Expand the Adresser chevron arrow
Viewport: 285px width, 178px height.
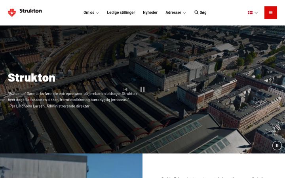pos(184,13)
